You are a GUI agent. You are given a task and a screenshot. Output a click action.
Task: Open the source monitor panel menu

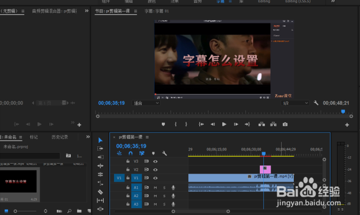tap(22, 11)
